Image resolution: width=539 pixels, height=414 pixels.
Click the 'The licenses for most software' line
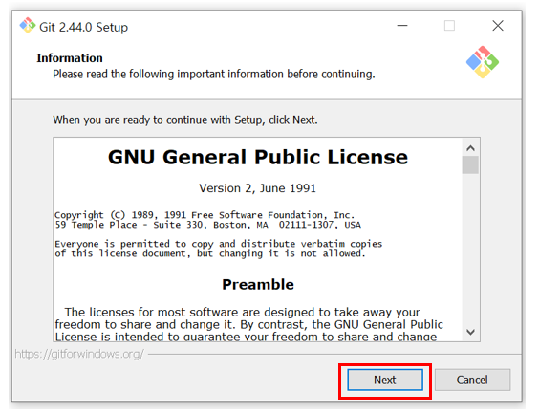click(242, 312)
